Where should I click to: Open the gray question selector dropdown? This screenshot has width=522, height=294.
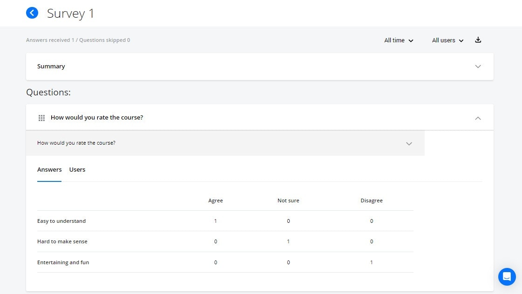click(x=409, y=143)
